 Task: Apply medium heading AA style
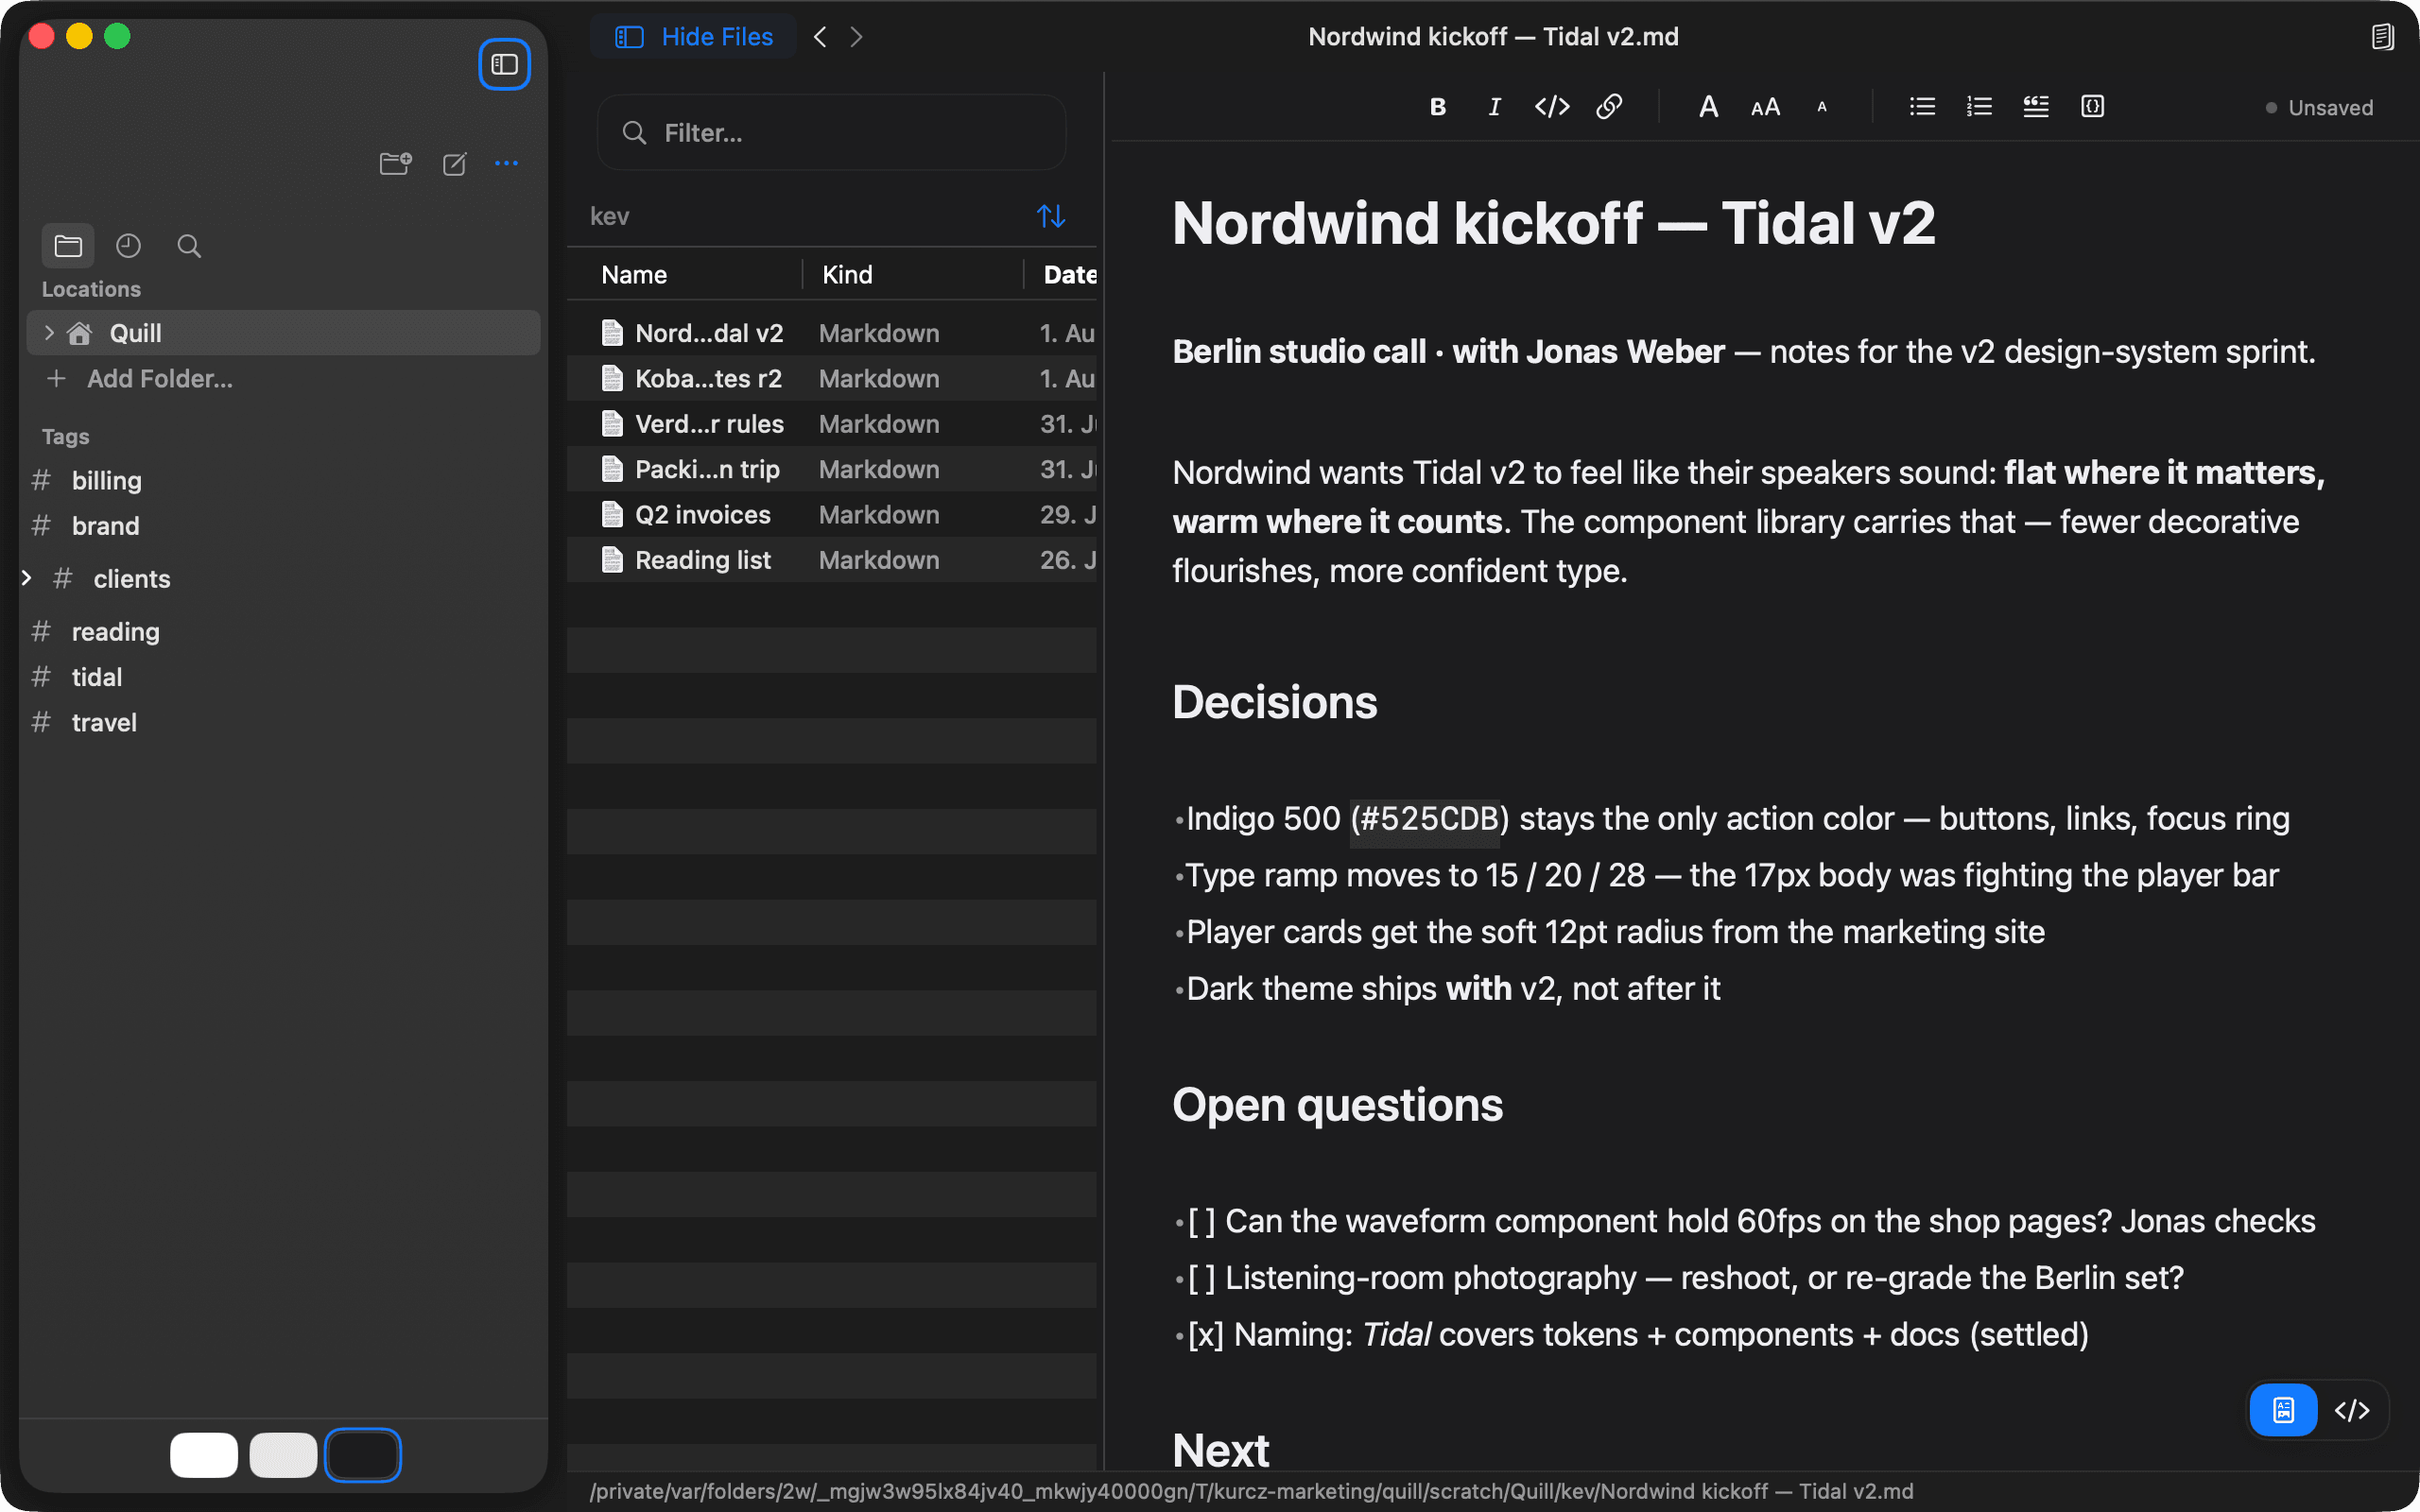click(1765, 107)
